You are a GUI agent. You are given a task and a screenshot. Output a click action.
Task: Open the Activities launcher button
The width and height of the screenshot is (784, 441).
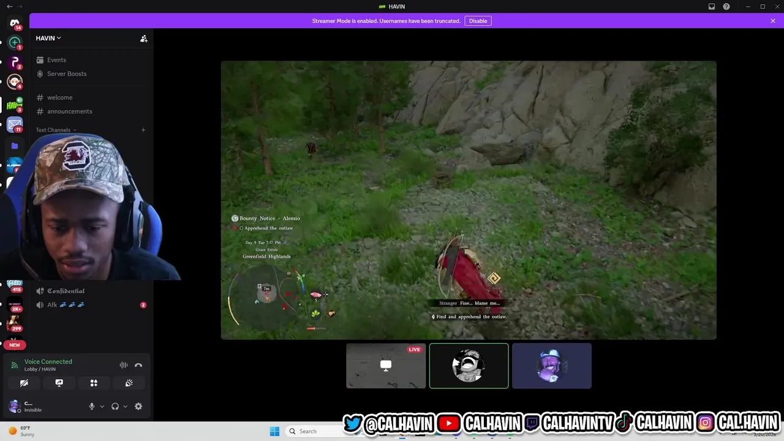pos(94,383)
